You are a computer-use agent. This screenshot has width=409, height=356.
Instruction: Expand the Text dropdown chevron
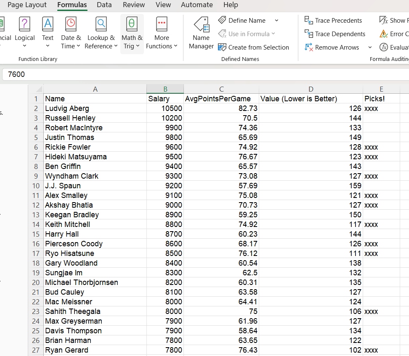click(48, 46)
